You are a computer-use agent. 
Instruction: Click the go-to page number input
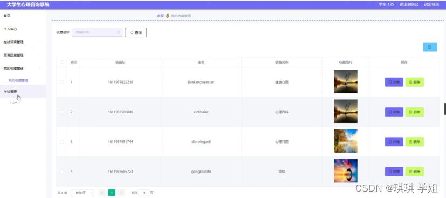(144, 193)
